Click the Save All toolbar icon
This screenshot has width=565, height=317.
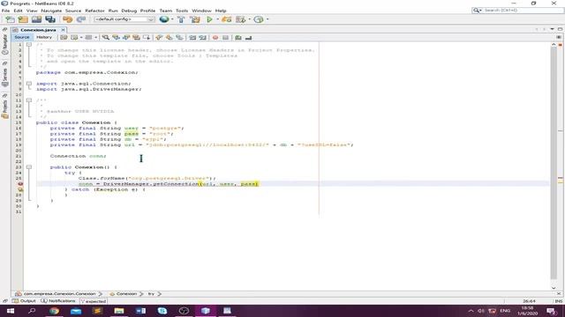click(50, 19)
